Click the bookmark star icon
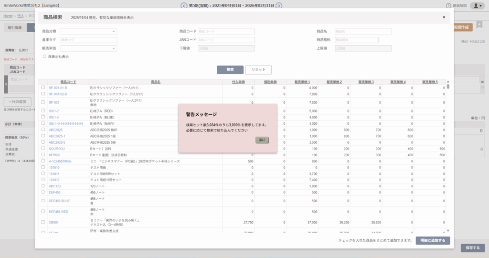489x258 pixels. pyautogui.click(x=479, y=25)
